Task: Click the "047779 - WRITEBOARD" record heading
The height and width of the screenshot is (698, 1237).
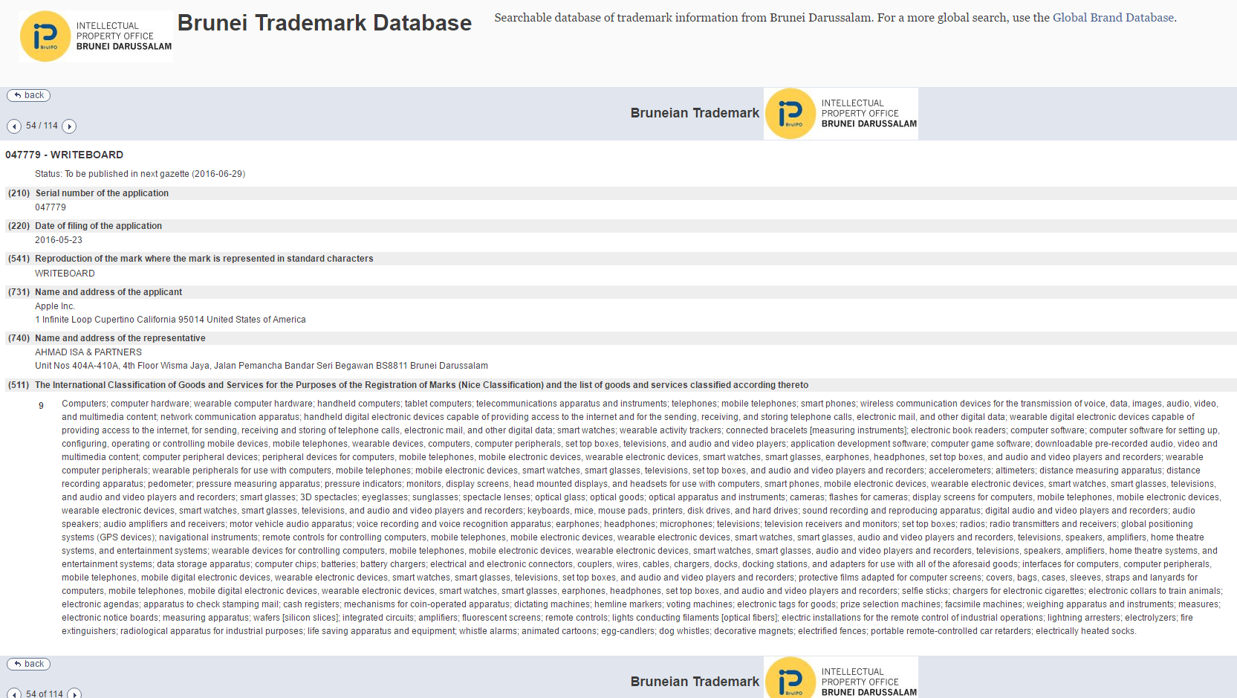Action: (x=65, y=155)
